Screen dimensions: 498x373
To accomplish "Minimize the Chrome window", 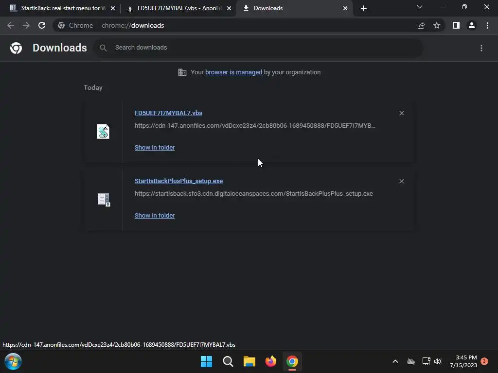I will click(442, 7).
